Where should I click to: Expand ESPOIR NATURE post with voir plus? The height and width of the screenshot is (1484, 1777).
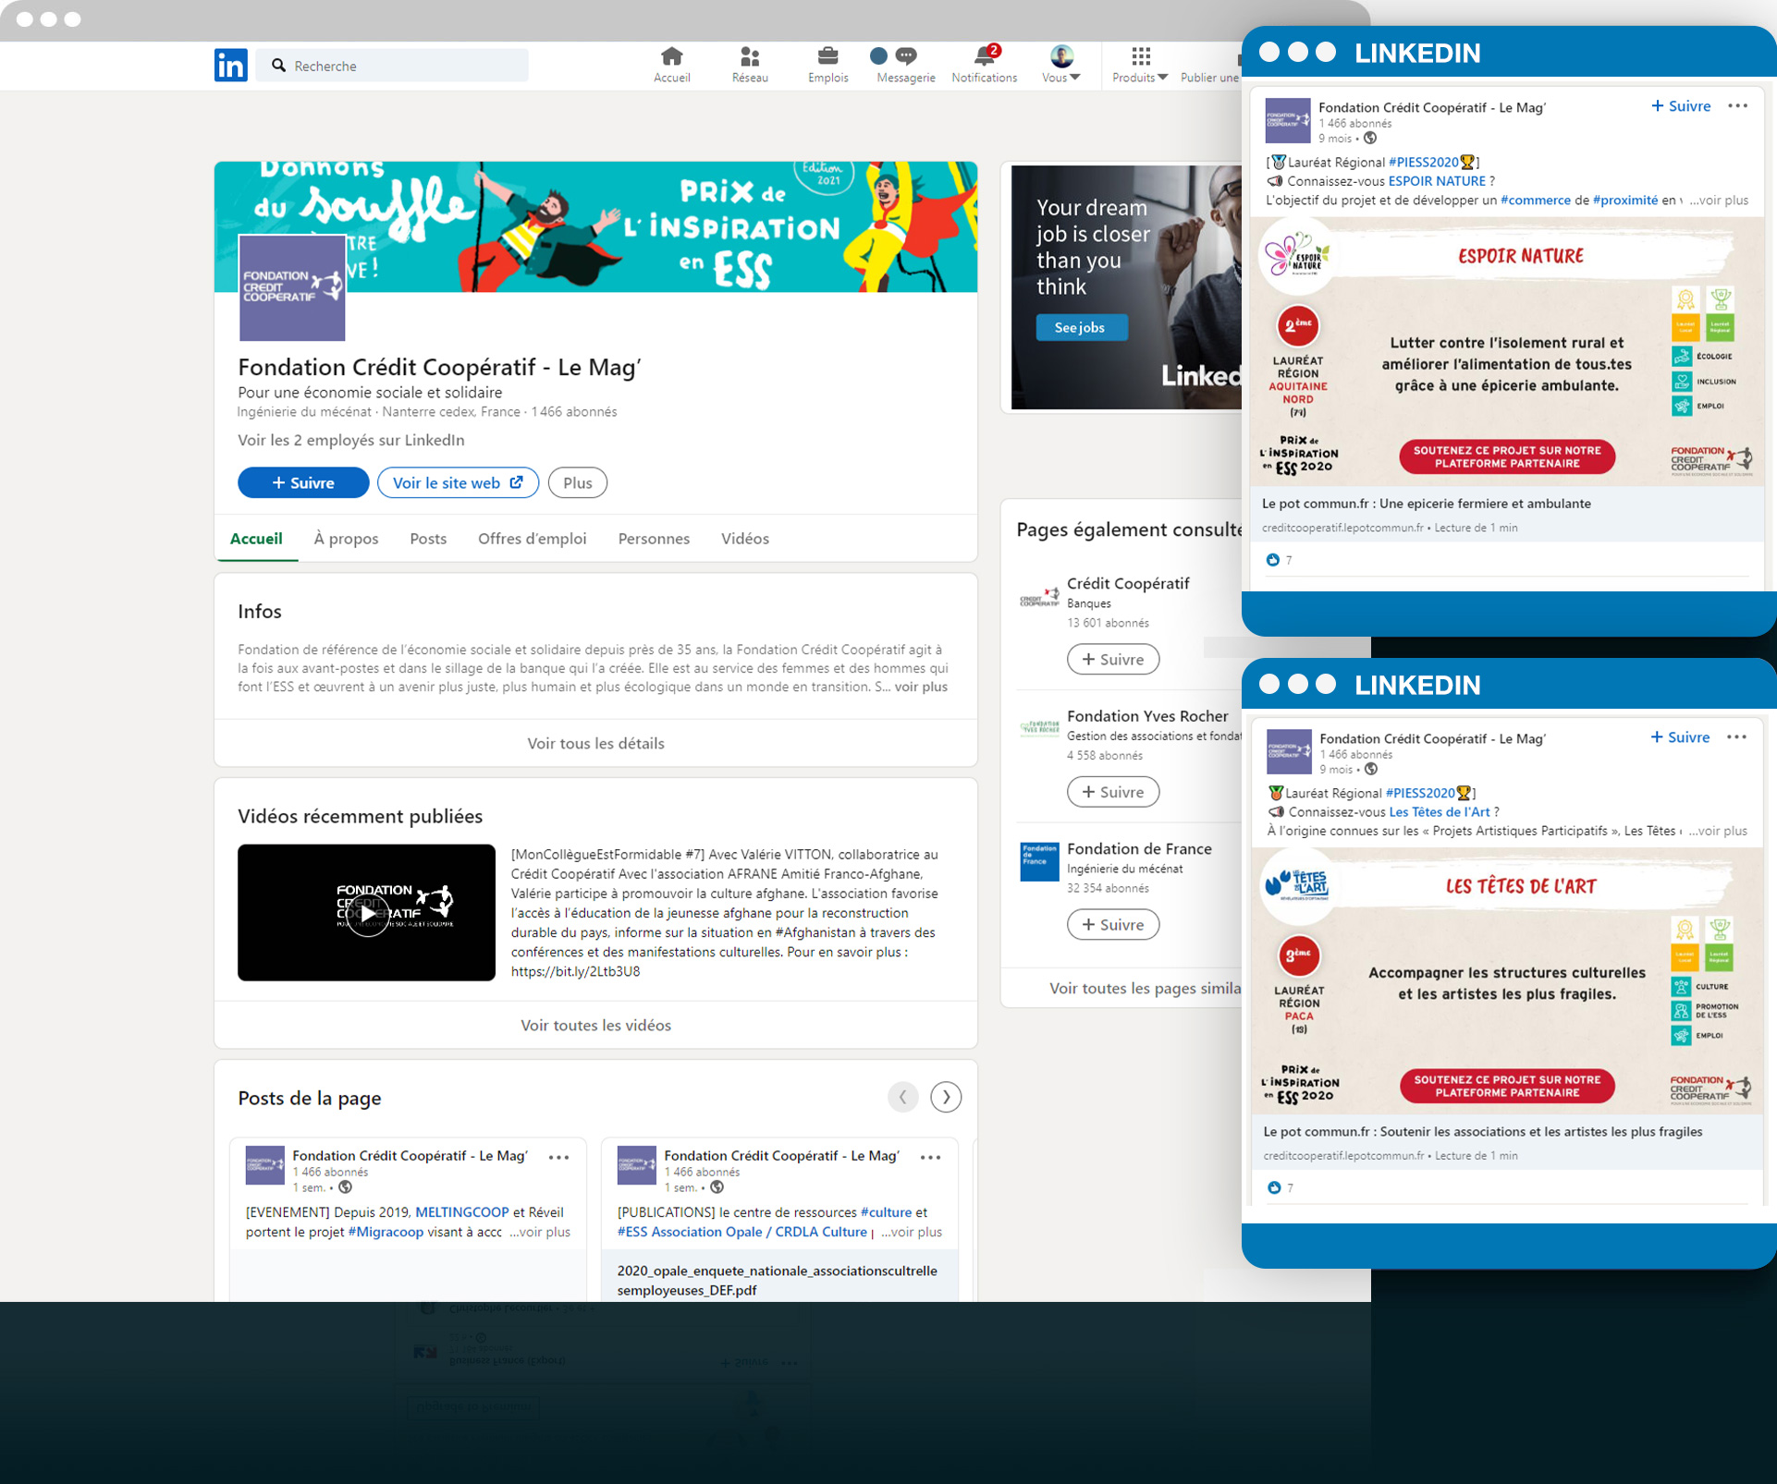(x=1719, y=200)
